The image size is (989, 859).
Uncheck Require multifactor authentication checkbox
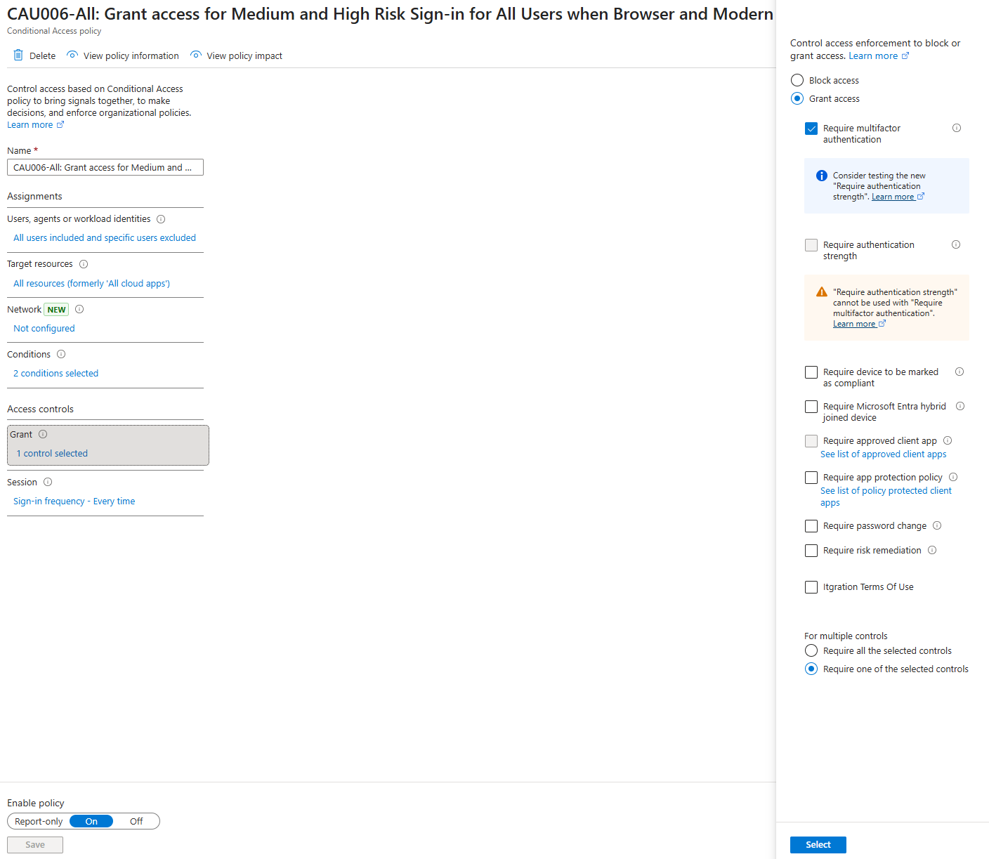click(x=811, y=129)
